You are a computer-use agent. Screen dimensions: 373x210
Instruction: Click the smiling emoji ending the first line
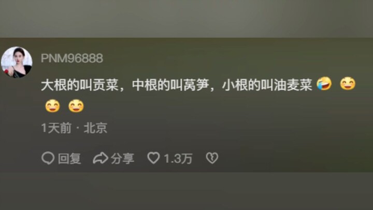(348, 83)
